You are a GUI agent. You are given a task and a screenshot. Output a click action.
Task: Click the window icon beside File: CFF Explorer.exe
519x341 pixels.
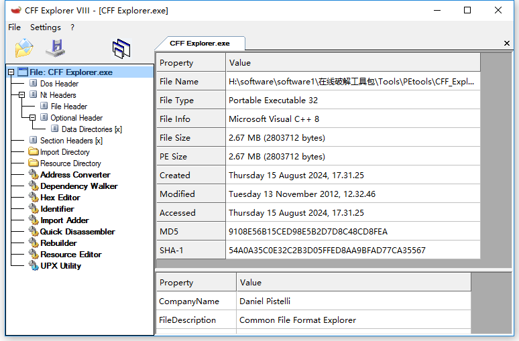pos(23,72)
